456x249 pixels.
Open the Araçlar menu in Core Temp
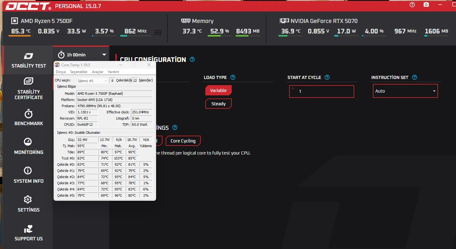click(98, 72)
